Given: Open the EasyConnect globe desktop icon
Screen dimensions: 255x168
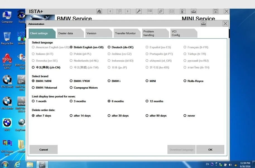Looking at the screenshot, I should (21, 125).
